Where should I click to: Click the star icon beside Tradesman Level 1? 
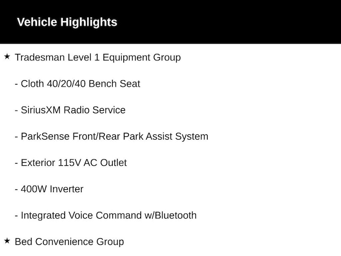(7, 57)
